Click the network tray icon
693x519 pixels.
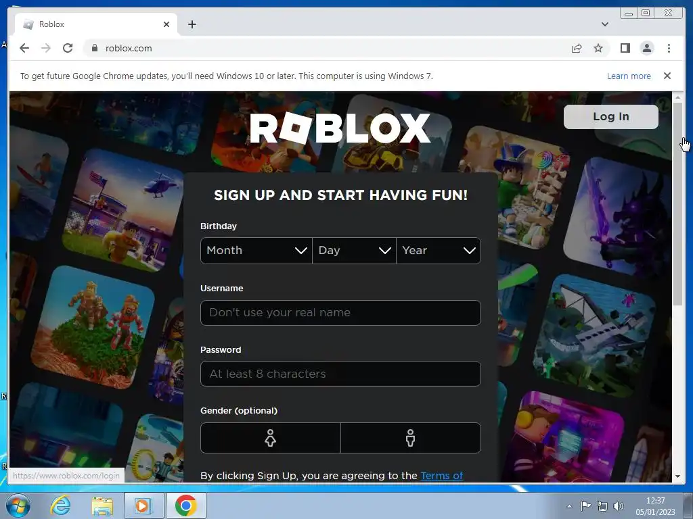(602, 505)
